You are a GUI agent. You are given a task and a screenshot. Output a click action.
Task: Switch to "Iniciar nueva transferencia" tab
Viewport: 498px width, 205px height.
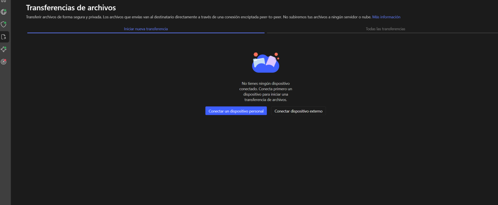click(146, 29)
